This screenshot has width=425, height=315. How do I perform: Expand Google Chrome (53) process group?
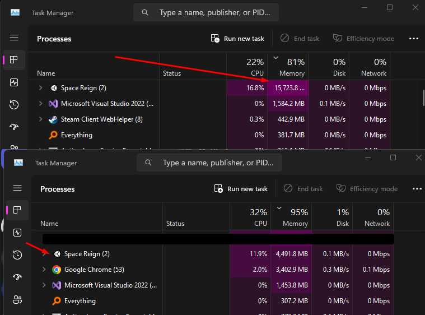44,269
